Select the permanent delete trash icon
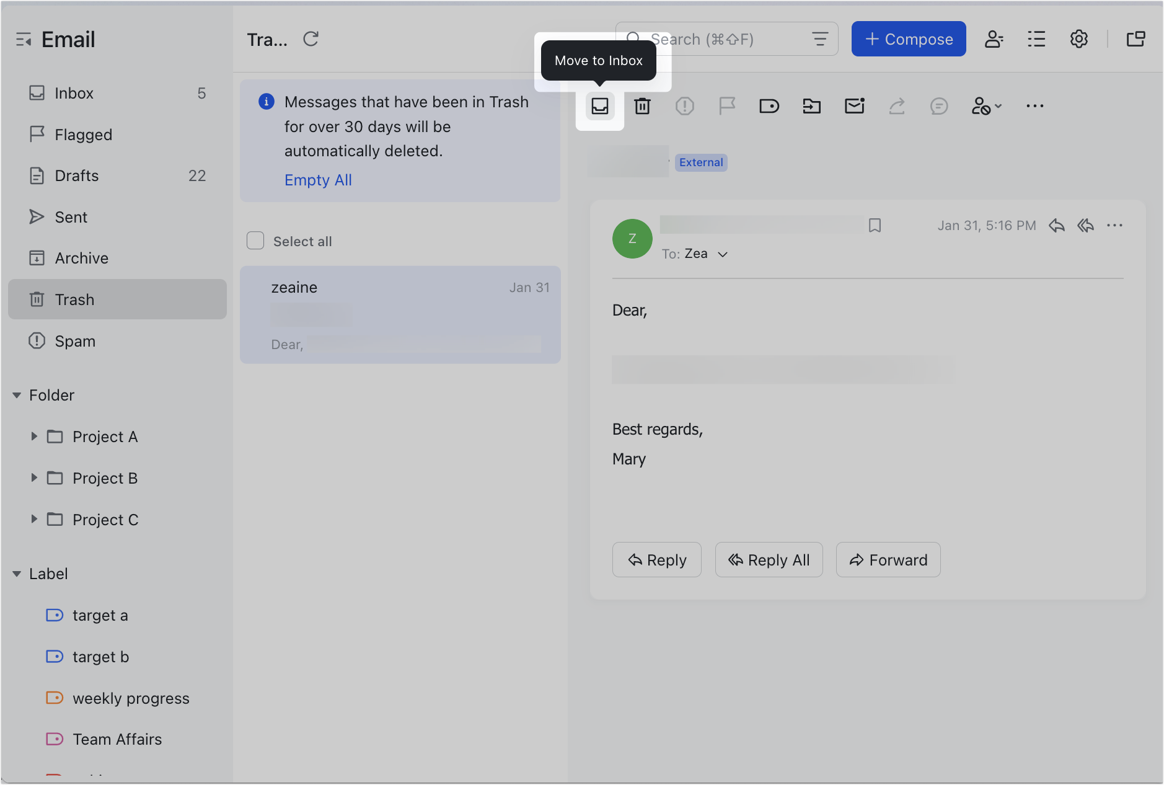The height and width of the screenshot is (785, 1164). coord(642,106)
